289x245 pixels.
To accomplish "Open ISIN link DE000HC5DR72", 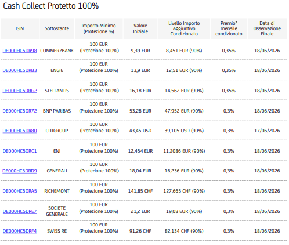I will pos(20,111).
